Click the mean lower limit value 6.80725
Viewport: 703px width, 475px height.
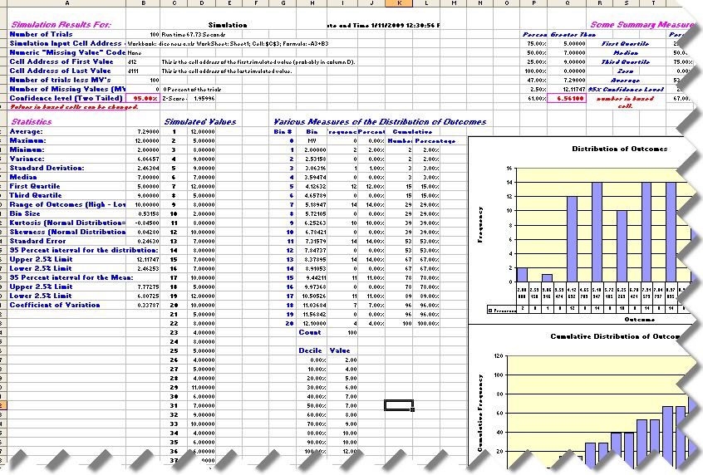click(x=149, y=296)
